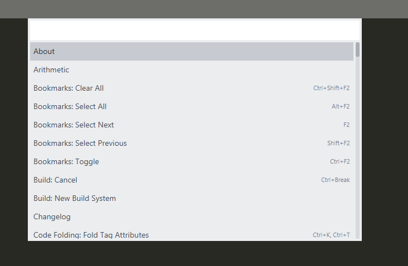408x266 pixels.
Task: Select Code Folding: Fold Tag Attributes
Action: click(91, 235)
